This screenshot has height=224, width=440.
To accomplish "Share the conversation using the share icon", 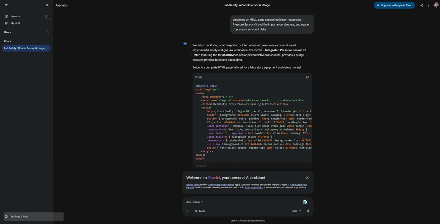I will point(422,5).
